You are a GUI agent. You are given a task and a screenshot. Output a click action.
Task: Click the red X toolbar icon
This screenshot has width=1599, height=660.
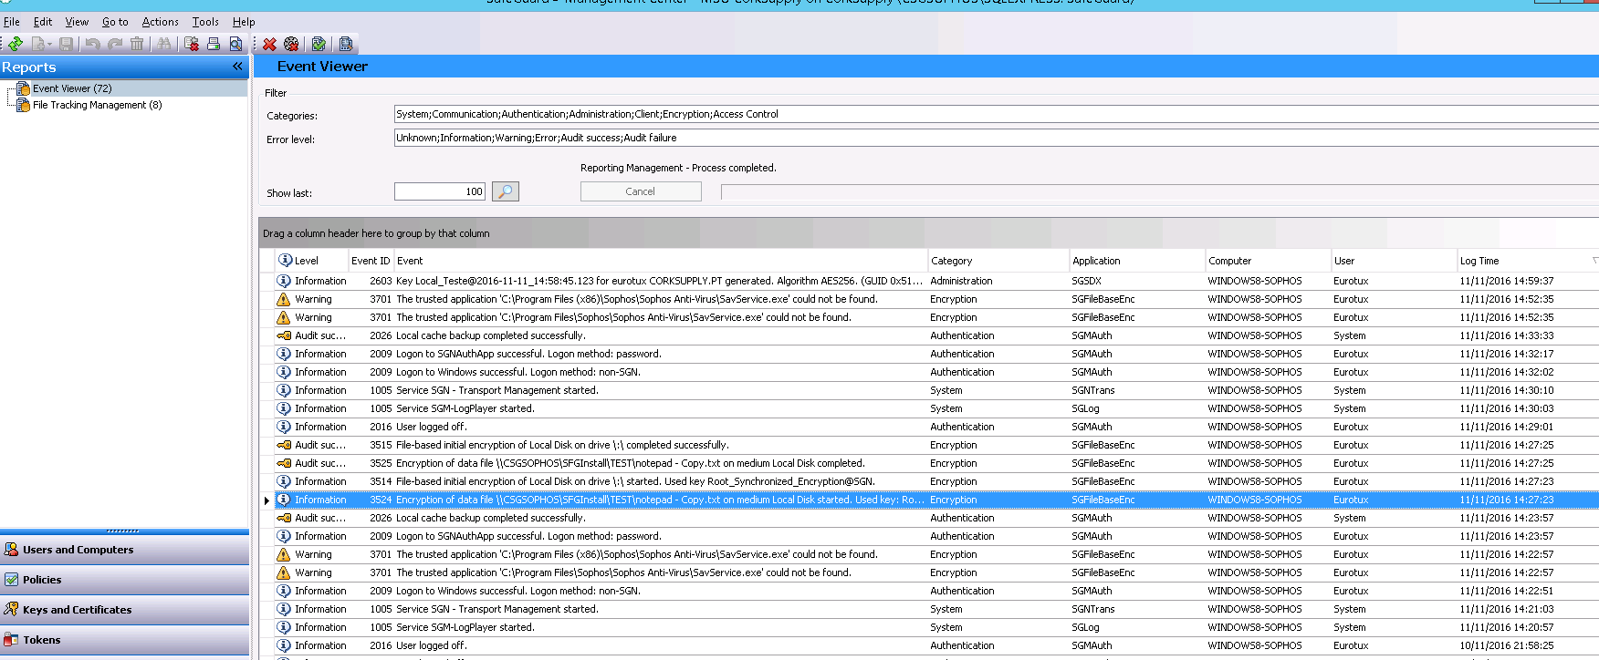[269, 44]
